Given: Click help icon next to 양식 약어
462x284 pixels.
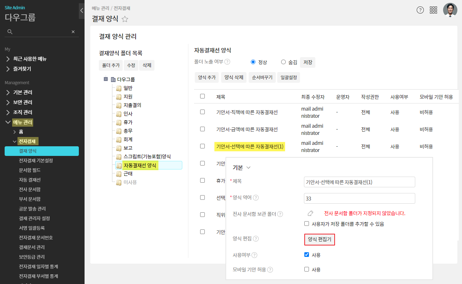Looking at the screenshot, I should pyautogui.click(x=256, y=198).
